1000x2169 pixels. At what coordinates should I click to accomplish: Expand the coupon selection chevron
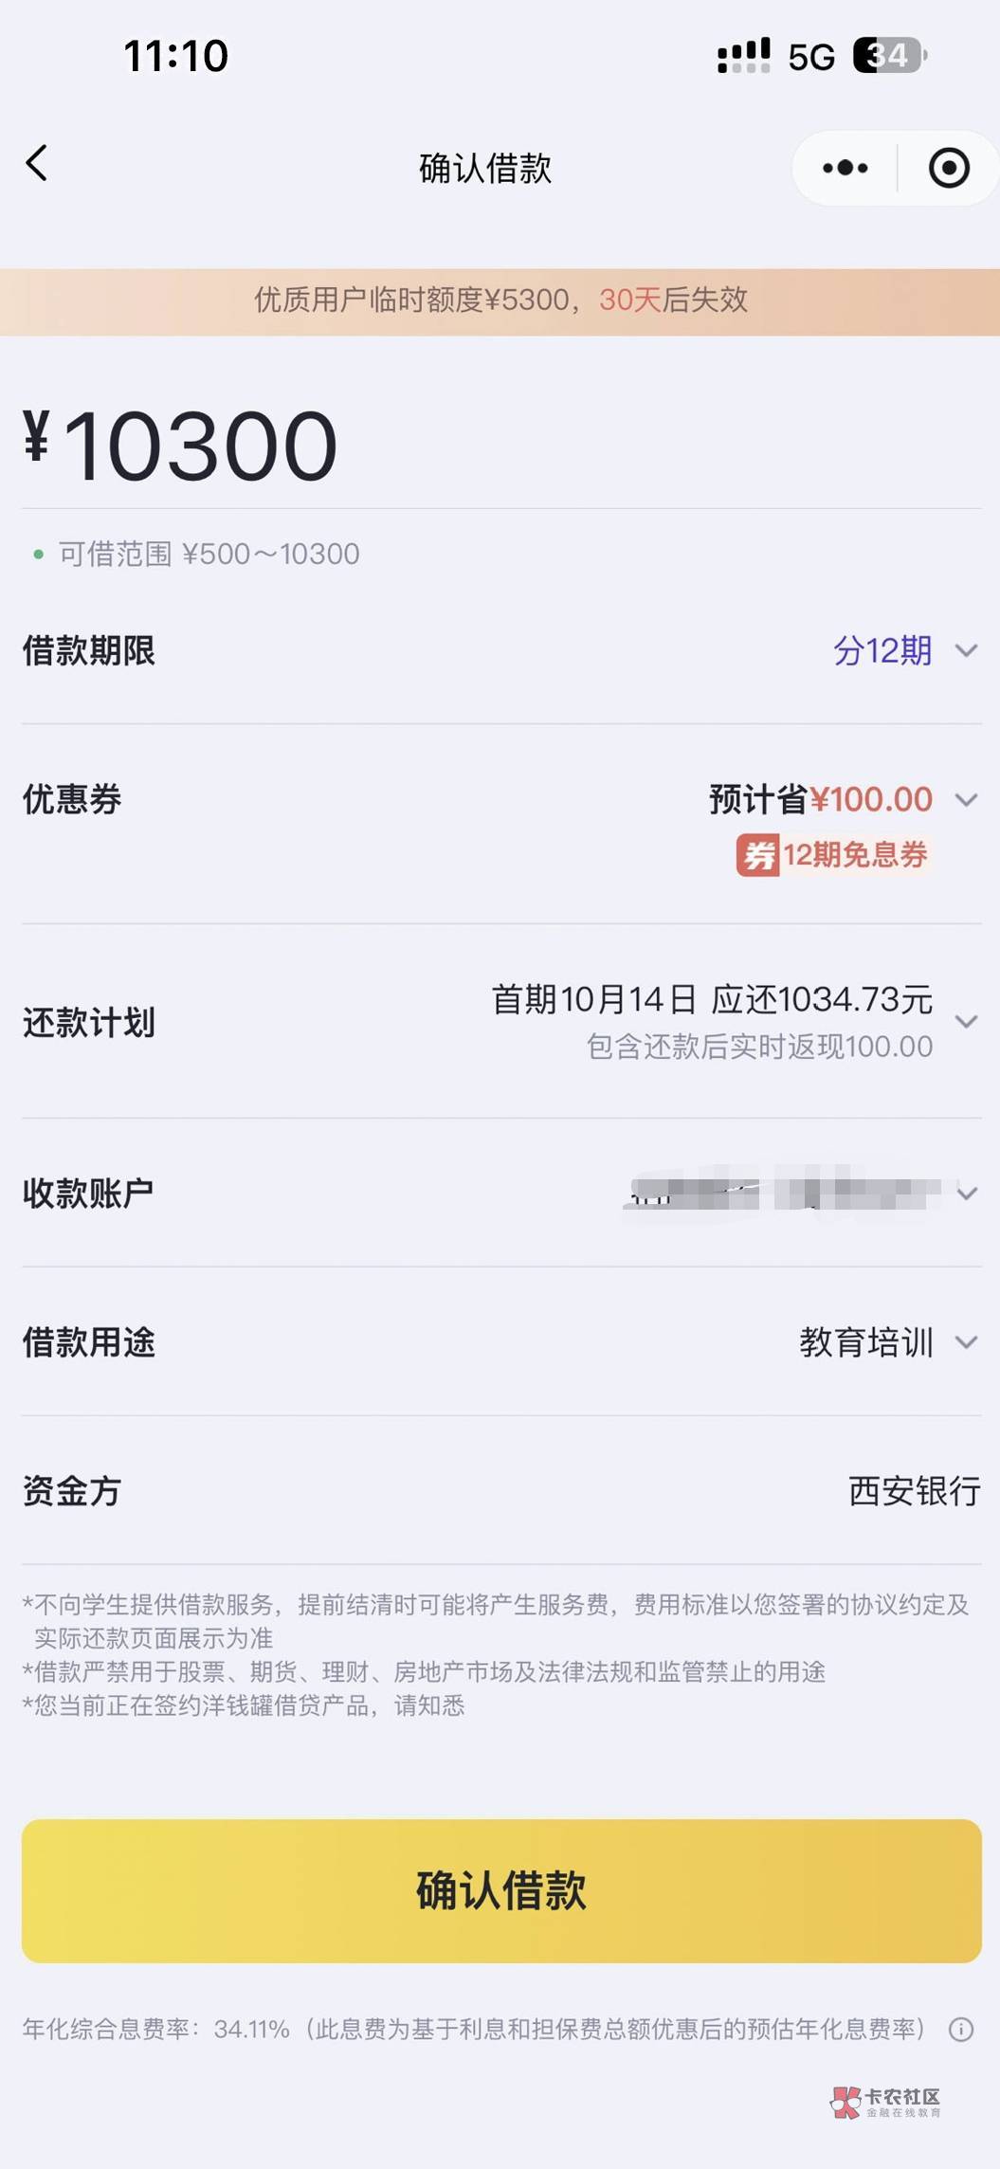coord(966,800)
